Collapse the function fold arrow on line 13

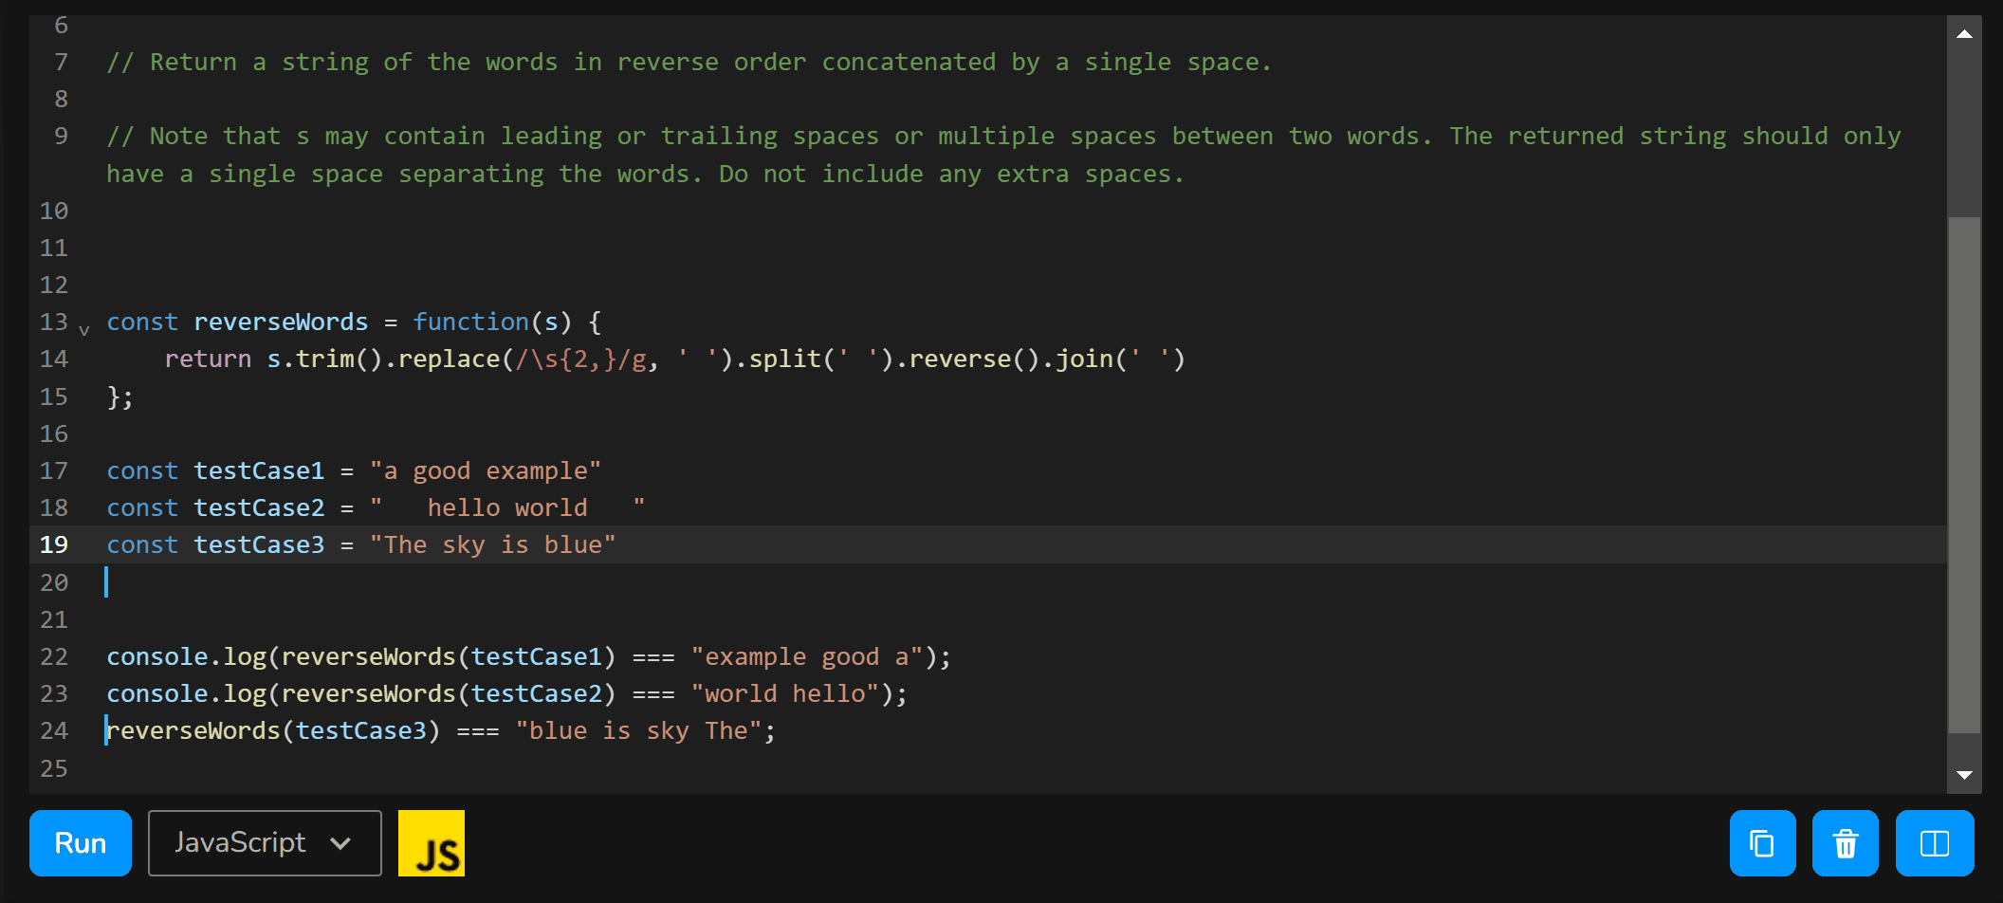(84, 330)
